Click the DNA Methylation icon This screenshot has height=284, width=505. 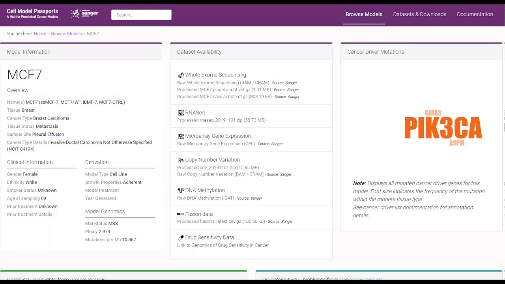[181, 191]
